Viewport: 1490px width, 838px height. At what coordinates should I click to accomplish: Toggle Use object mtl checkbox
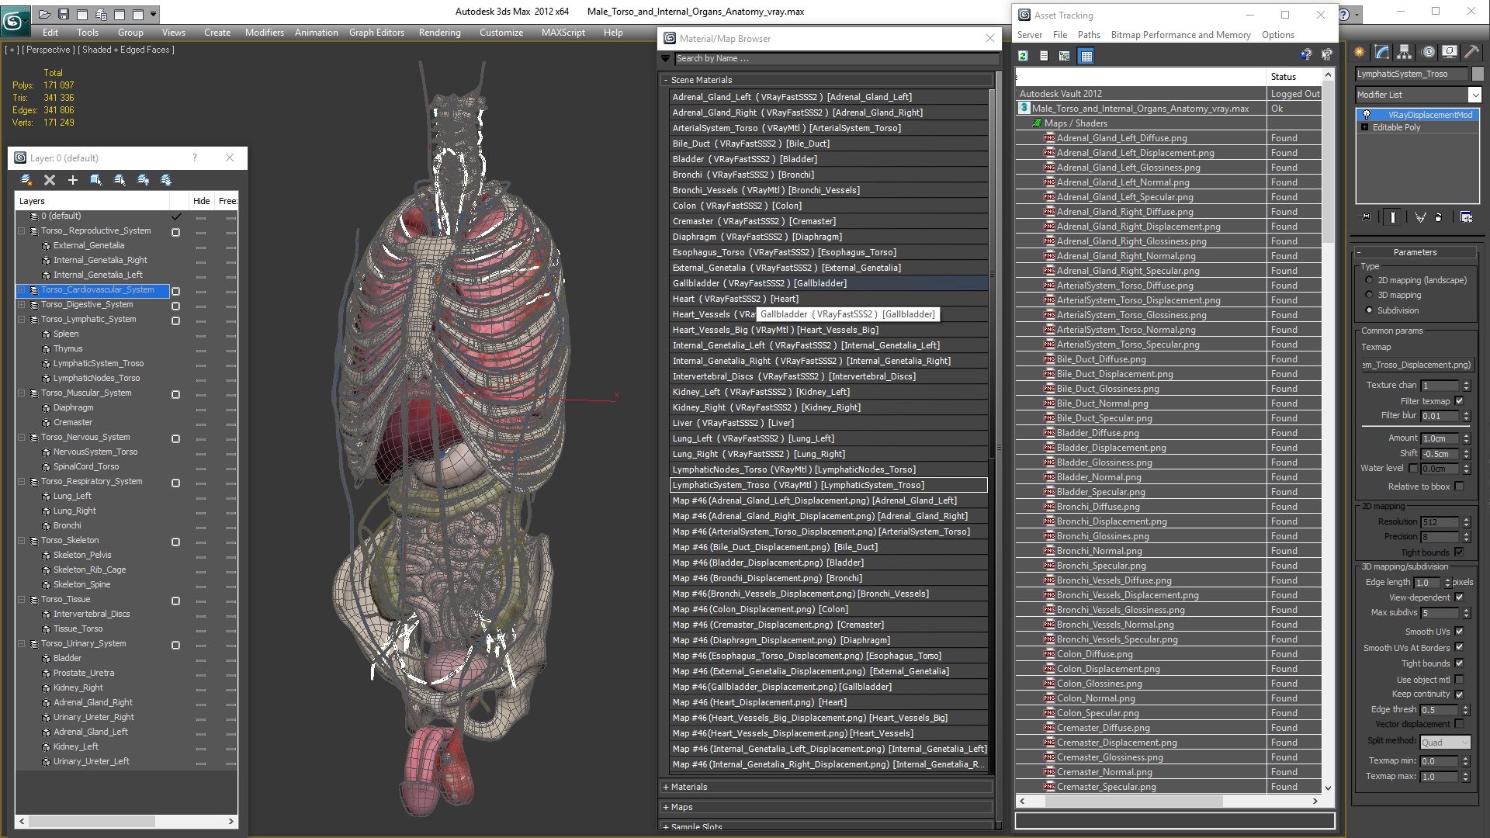coord(1459,680)
